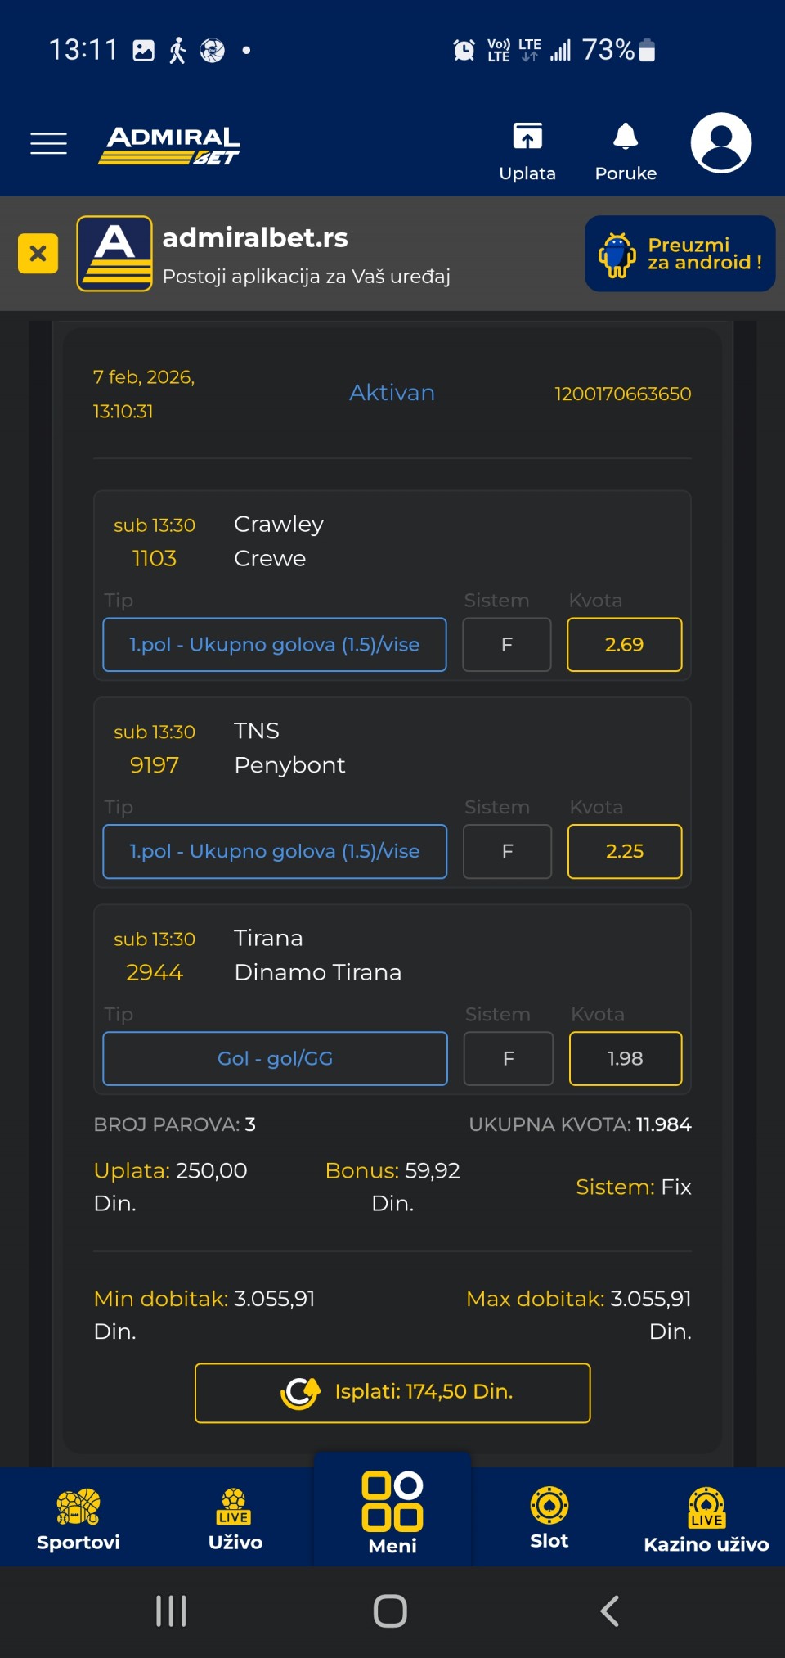This screenshot has height=1658, width=785.
Task: Open the user profile avatar
Action: [720, 143]
